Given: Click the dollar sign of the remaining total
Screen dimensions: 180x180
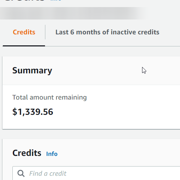Looking at the screenshot, I should pos(15,112).
